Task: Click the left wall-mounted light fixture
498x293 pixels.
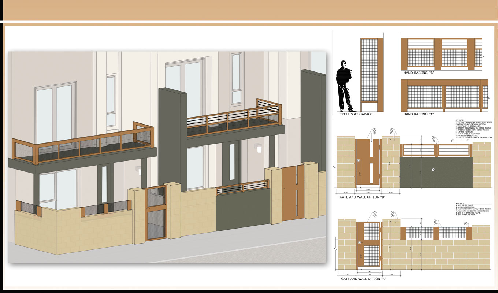Action: click(139, 171)
